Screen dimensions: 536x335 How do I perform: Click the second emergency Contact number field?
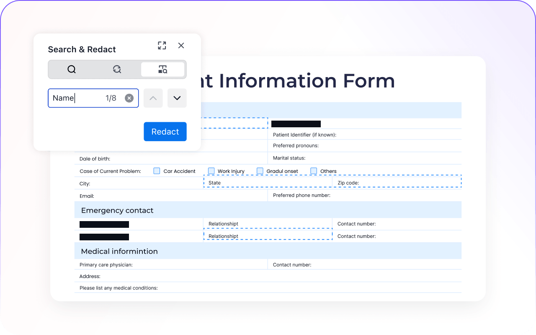pyautogui.click(x=397, y=236)
